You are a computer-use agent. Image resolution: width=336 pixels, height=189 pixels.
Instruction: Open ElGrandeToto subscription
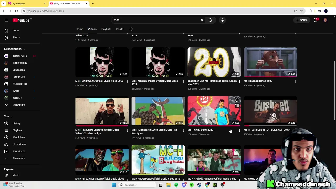pyautogui.click(x=20, y=84)
